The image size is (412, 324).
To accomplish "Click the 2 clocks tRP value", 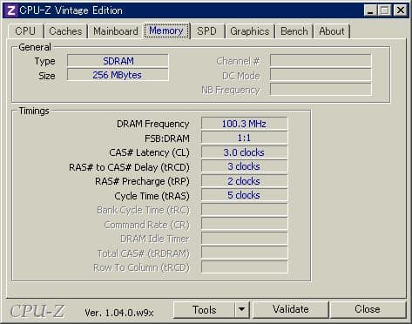I will [244, 181].
